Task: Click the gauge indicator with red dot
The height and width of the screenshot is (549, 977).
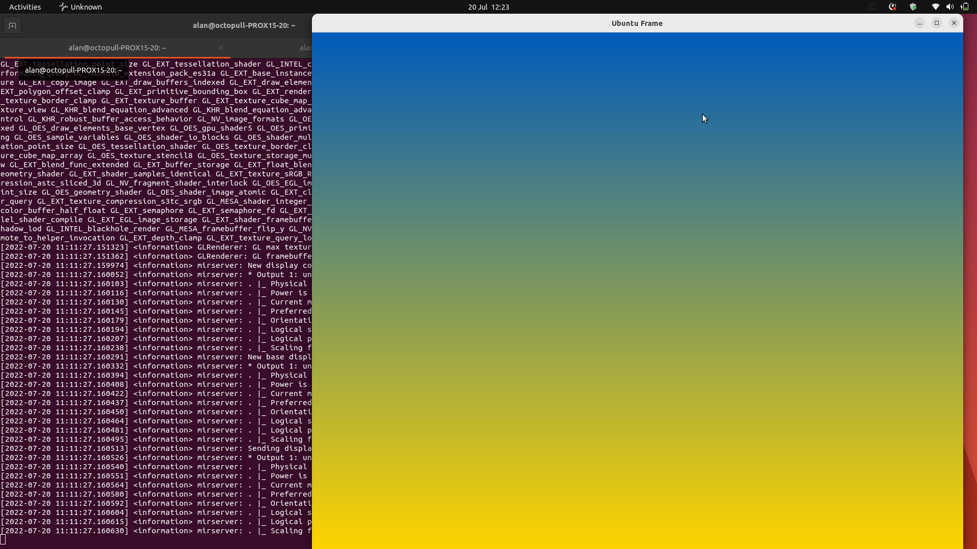Action: (893, 7)
